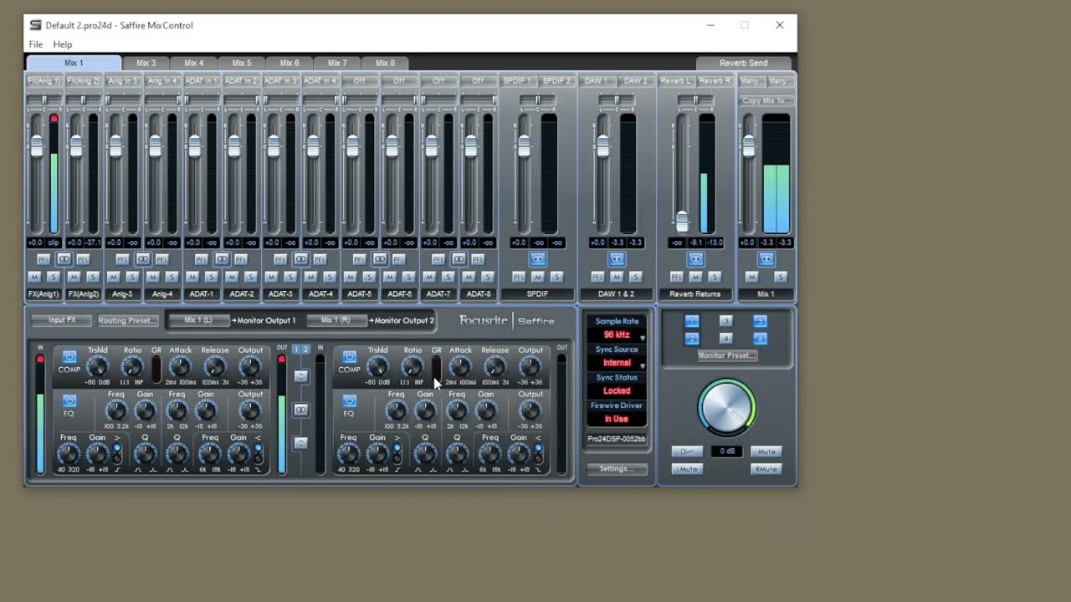The image size is (1071, 602).
Task: Link Anlg-3 and Anlg-4 channels as stereo
Action: pos(143,259)
